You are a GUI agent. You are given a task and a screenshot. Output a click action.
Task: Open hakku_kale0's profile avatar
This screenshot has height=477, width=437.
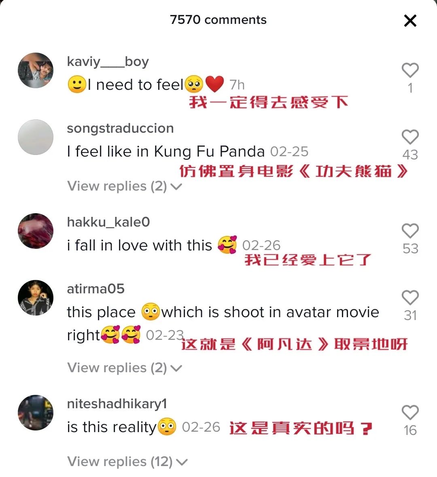[x=36, y=231]
